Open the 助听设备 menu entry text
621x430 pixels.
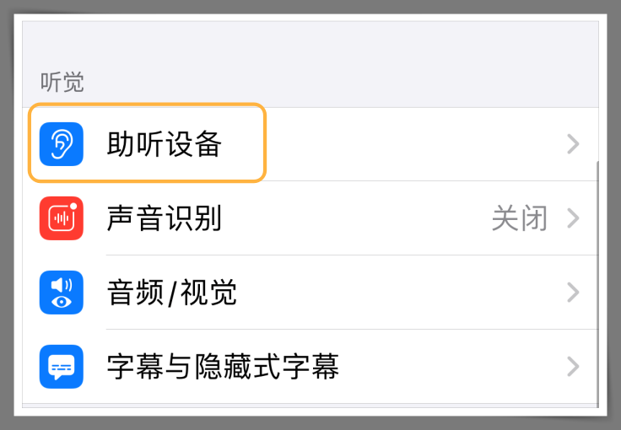click(165, 144)
